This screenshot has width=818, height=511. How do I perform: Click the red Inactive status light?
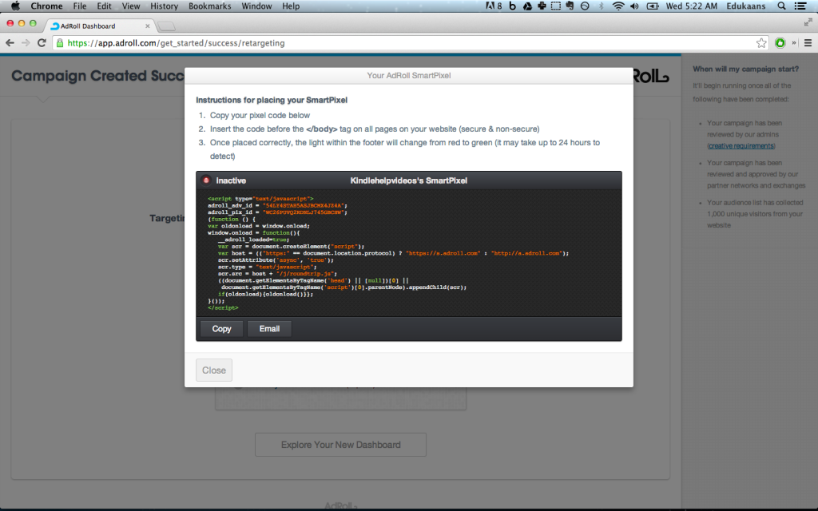click(206, 180)
